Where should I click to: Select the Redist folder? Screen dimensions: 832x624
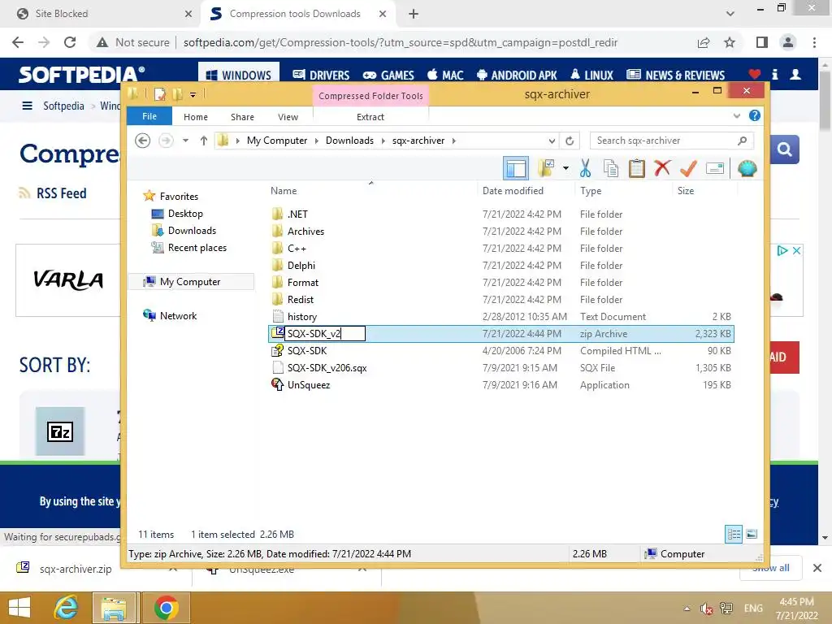[501, 299]
